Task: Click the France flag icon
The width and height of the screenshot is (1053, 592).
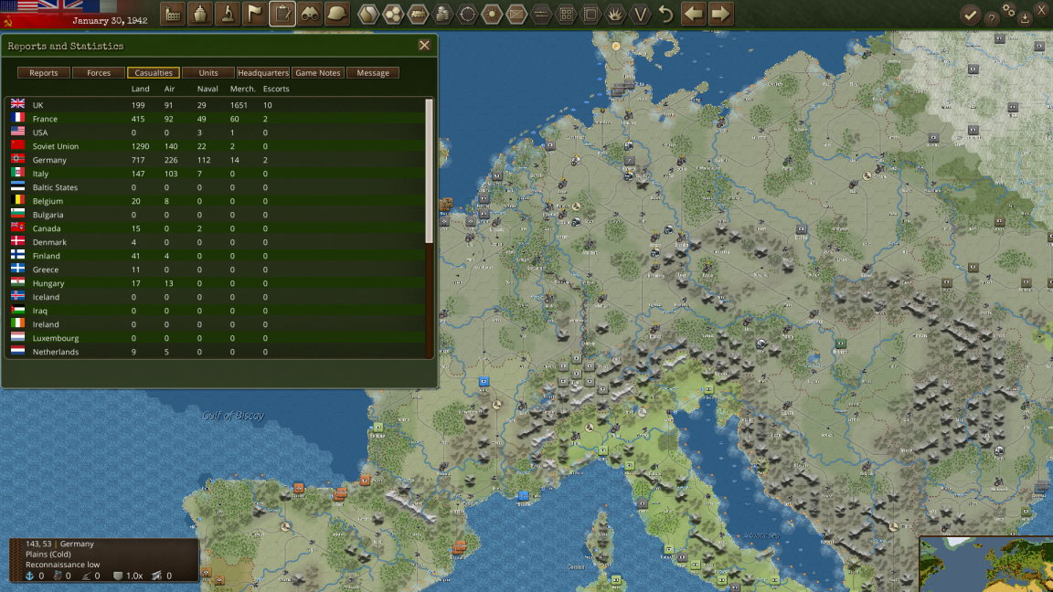Action: point(18,118)
